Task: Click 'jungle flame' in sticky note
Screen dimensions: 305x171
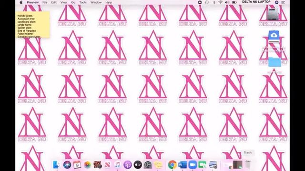Action: point(24,25)
